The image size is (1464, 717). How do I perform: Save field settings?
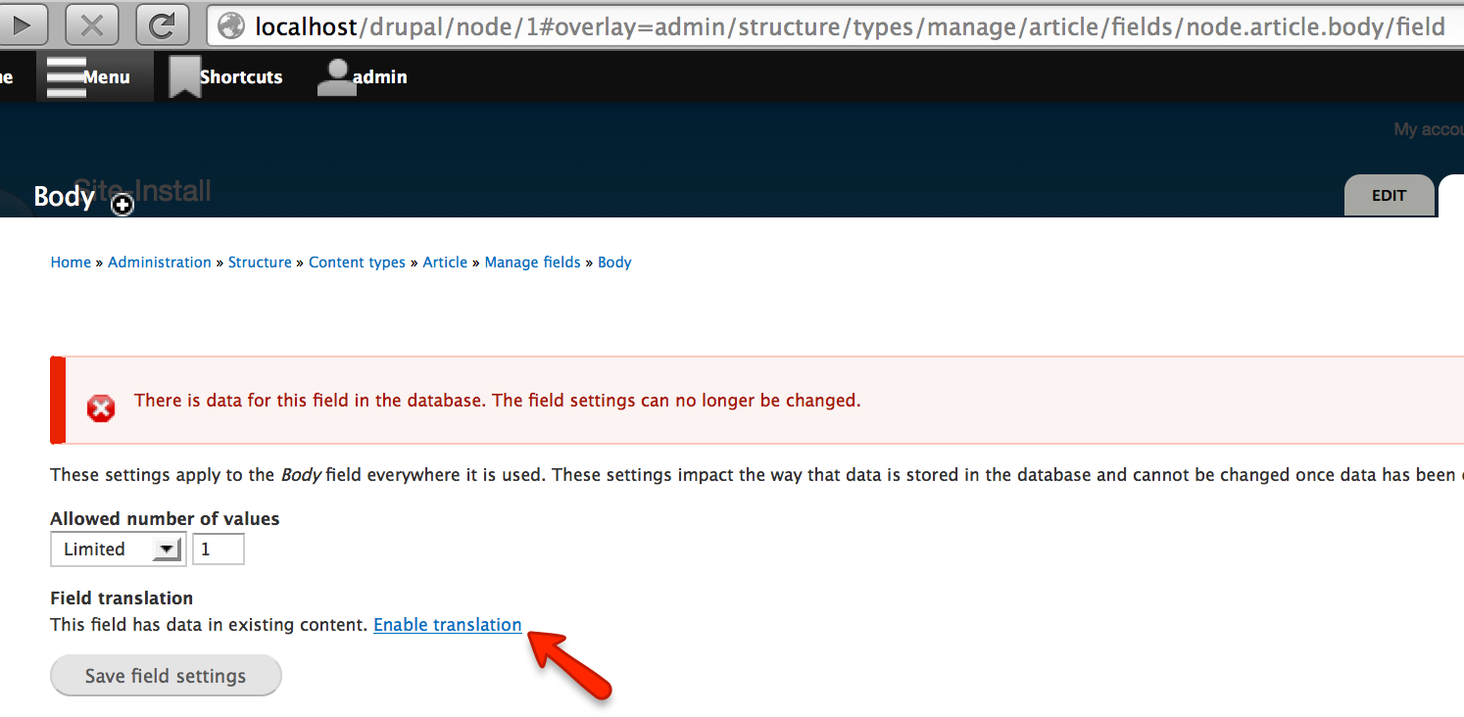[165, 675]
